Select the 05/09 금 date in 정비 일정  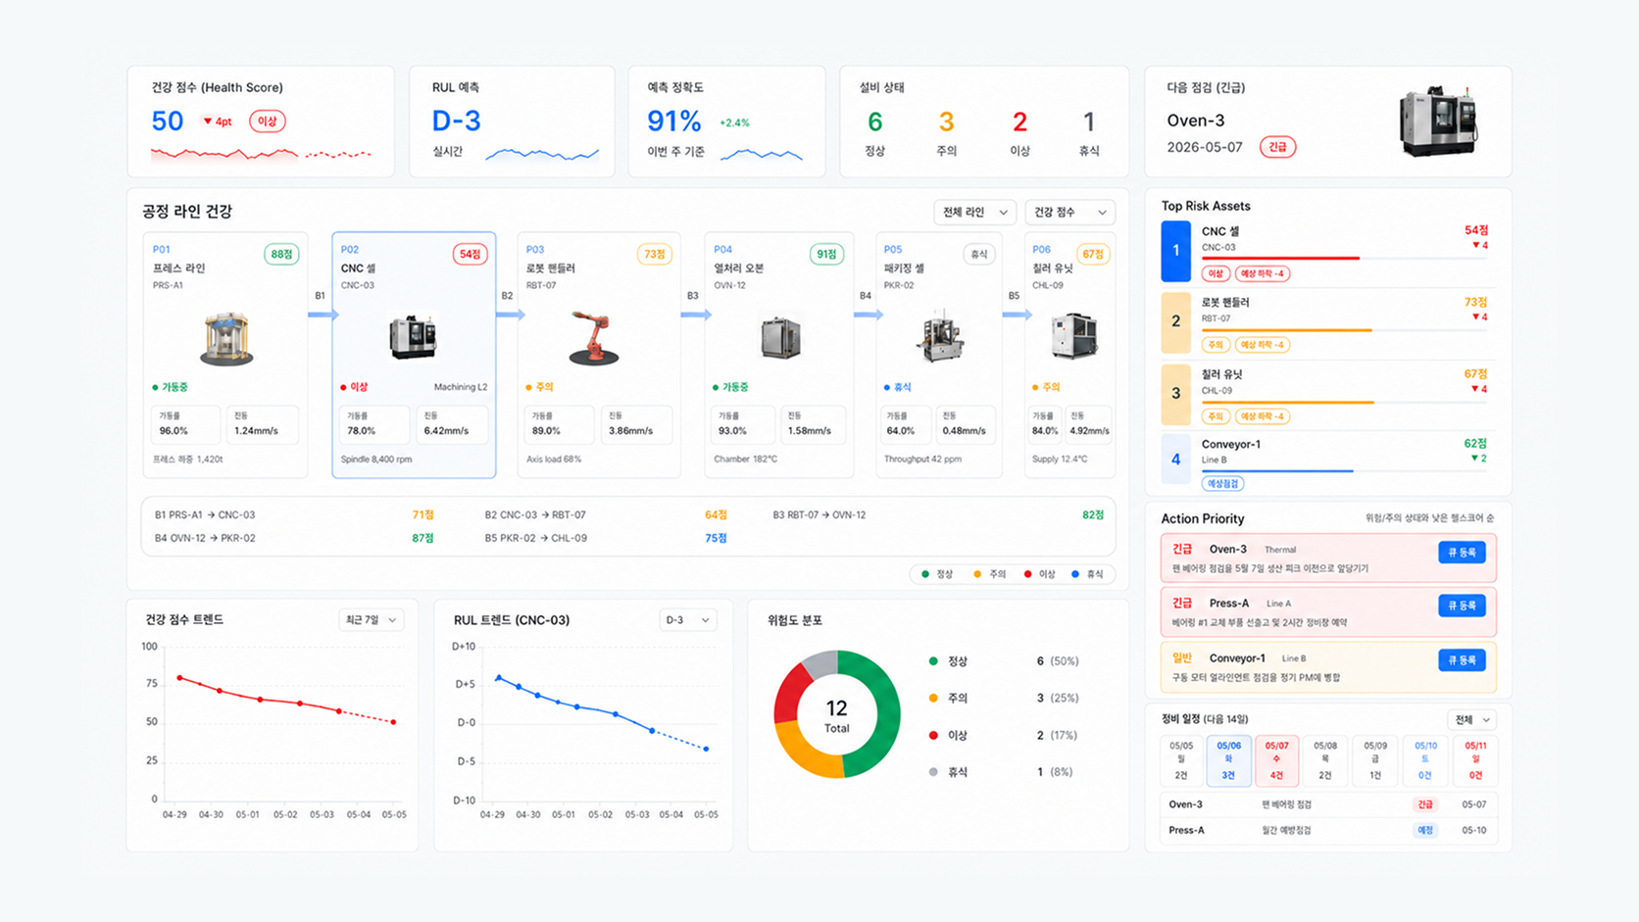click(1375, 760)
